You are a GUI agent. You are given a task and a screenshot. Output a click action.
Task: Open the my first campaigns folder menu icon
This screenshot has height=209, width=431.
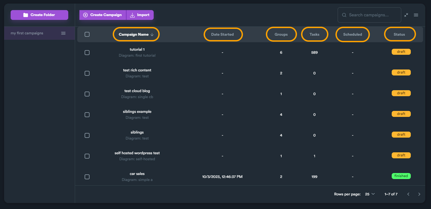pos(63,33)
